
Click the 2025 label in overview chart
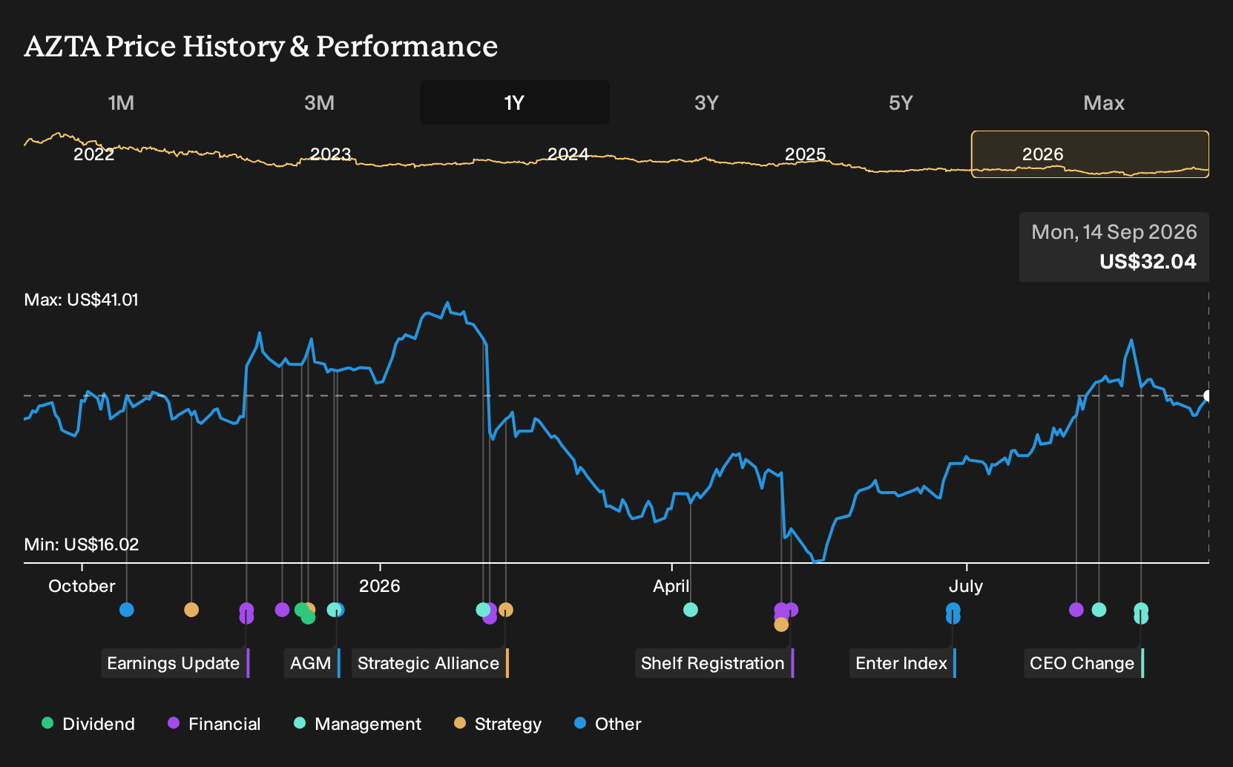pos(806,154)
